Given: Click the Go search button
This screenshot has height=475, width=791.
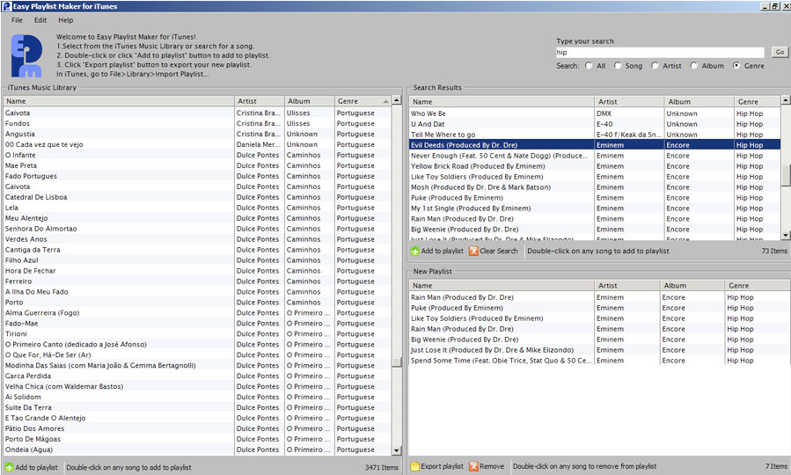Looking at the screenshot, I should coord(780,52).
